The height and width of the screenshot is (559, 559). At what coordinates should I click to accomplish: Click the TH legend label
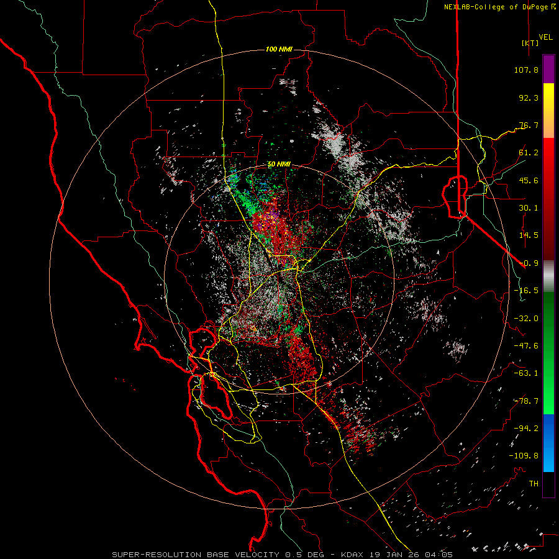tap(534, 484)
